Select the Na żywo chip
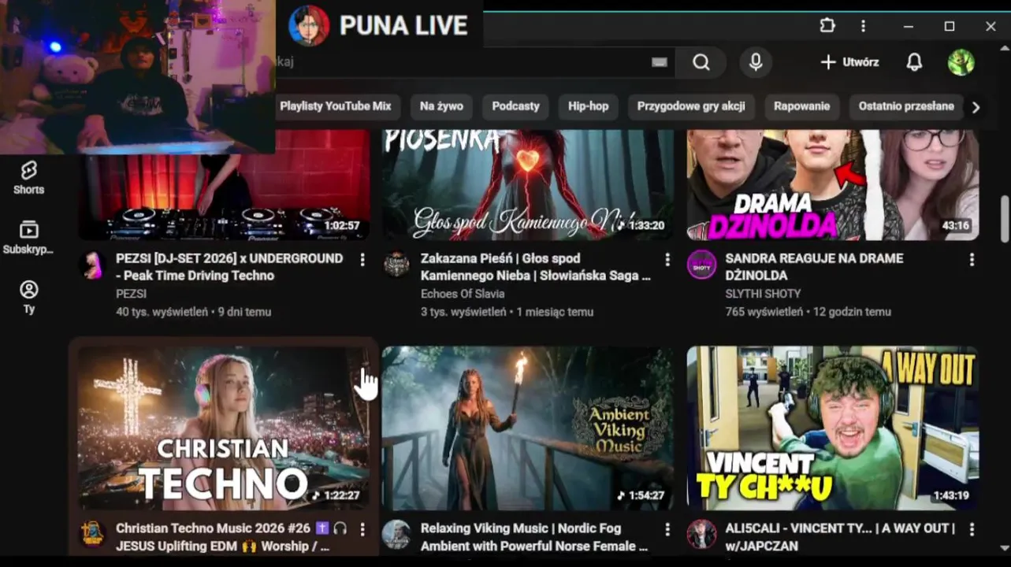The width and height of the screenshot is (1011, 567). tap(441, 106)
